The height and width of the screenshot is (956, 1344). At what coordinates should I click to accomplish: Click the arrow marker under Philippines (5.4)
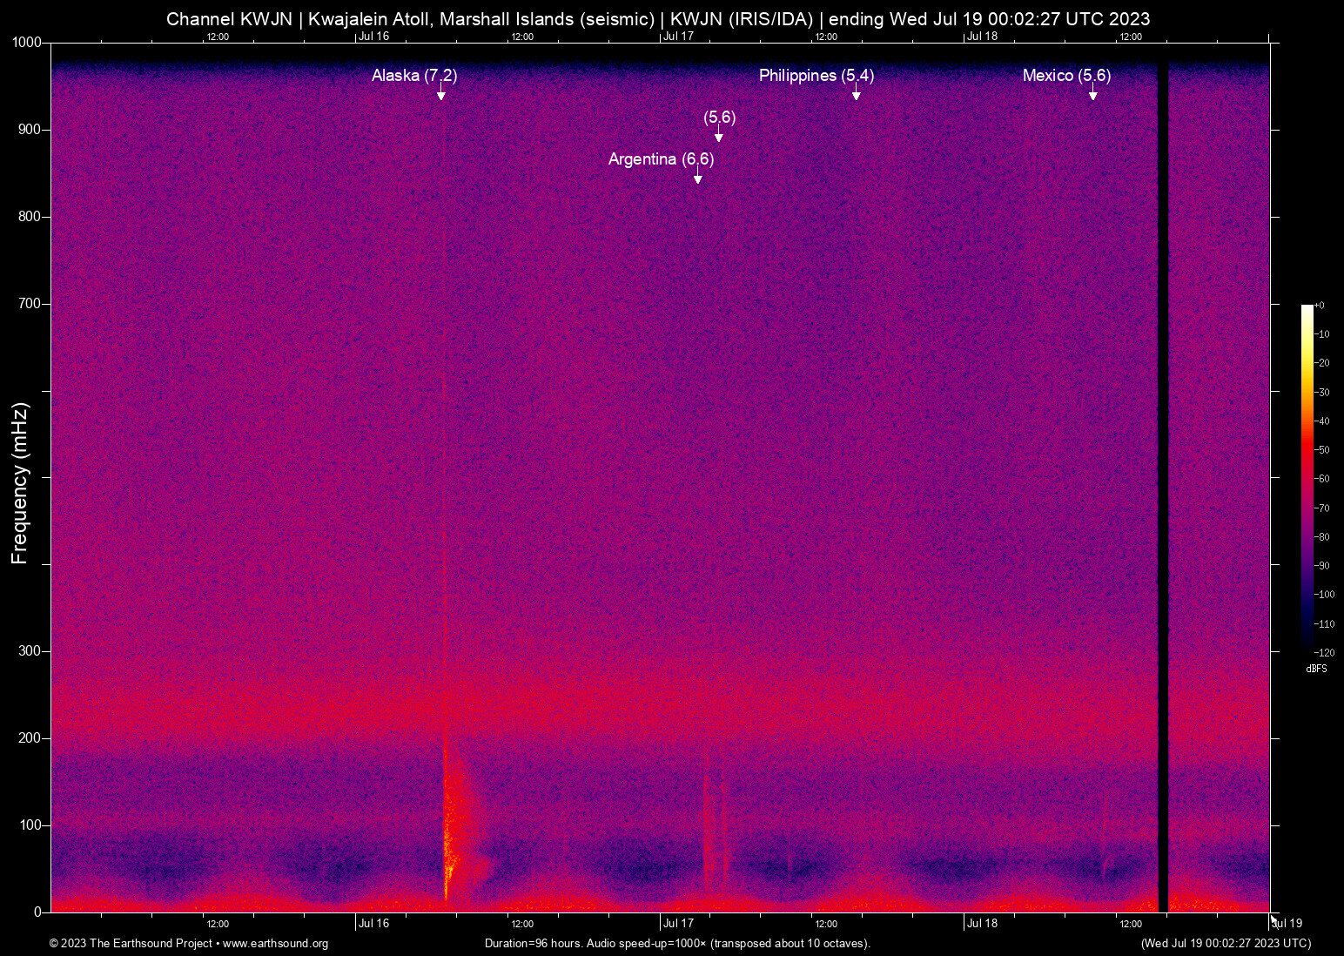click(x=857, y=93)
